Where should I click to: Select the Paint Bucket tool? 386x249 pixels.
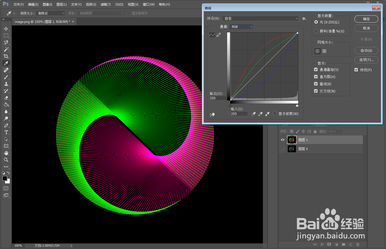[6, 105]
